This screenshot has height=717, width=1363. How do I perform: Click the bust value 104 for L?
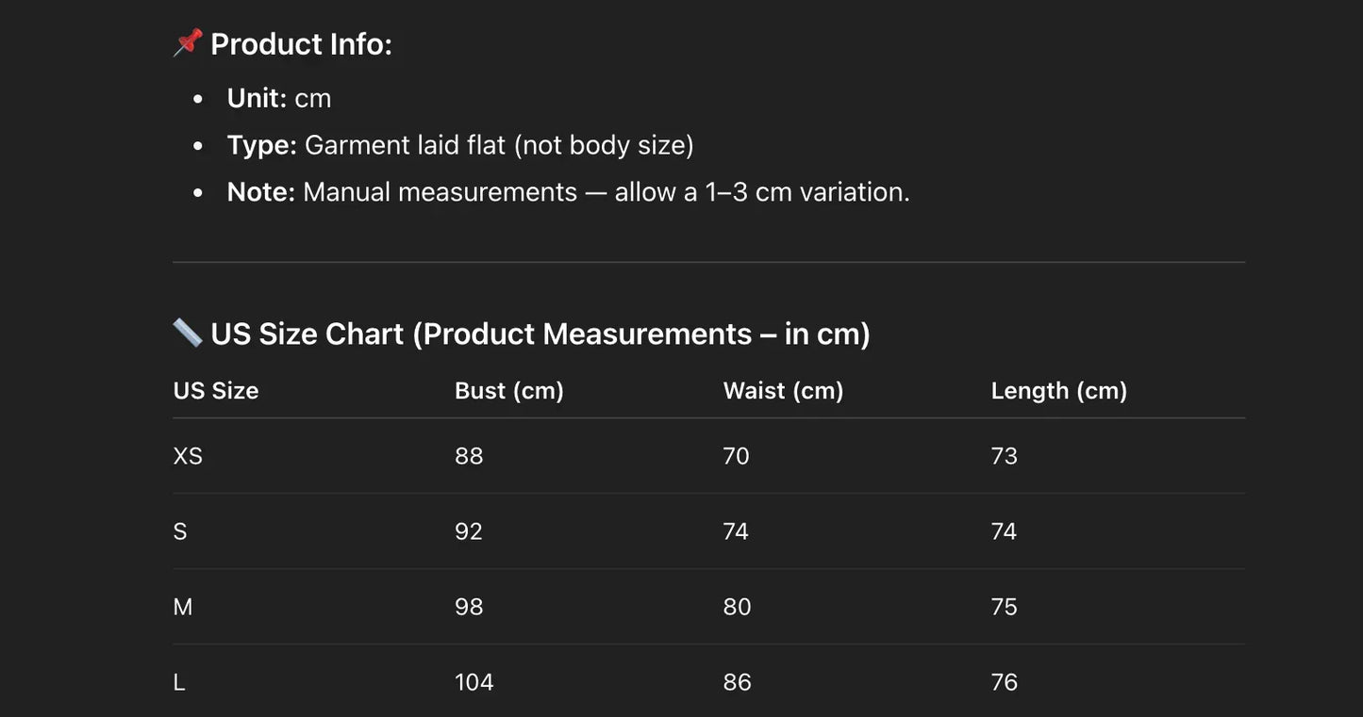pos(474,682)
